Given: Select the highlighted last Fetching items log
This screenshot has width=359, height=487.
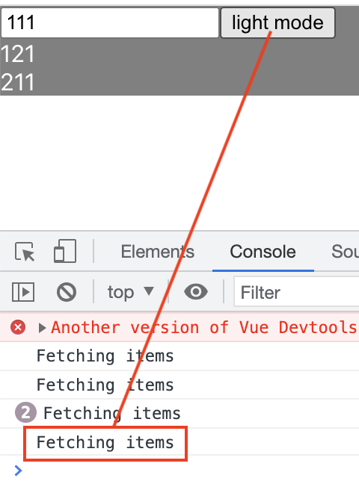Looking at the screenshot, I should [x=105, y=442].
